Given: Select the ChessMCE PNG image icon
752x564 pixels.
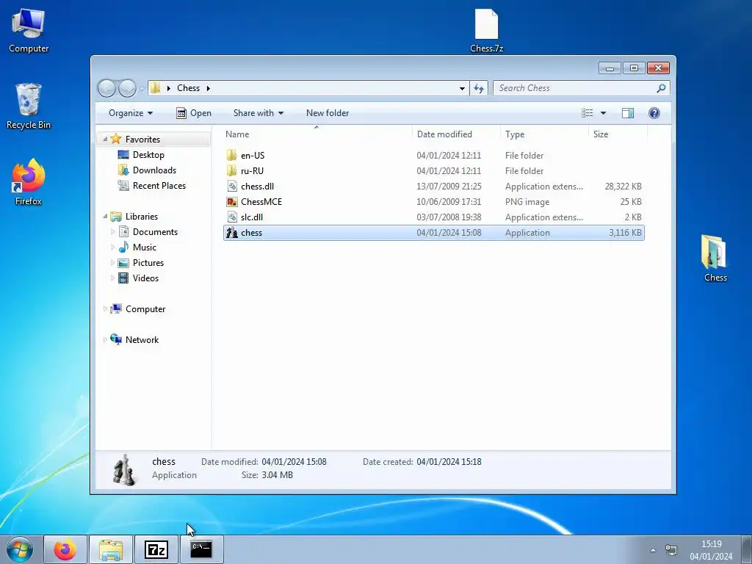Looking at the screenshot, I should pos(232,202).
